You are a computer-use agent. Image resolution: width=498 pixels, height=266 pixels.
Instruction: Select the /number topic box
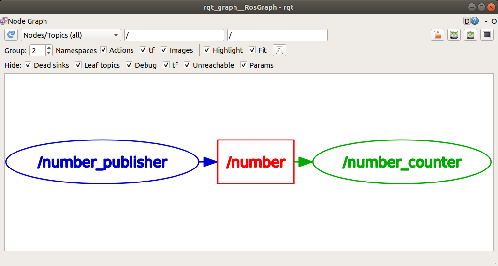pos(256,162)
